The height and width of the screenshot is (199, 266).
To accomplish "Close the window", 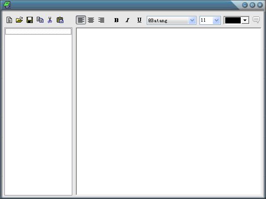I will tap(260, 5).
